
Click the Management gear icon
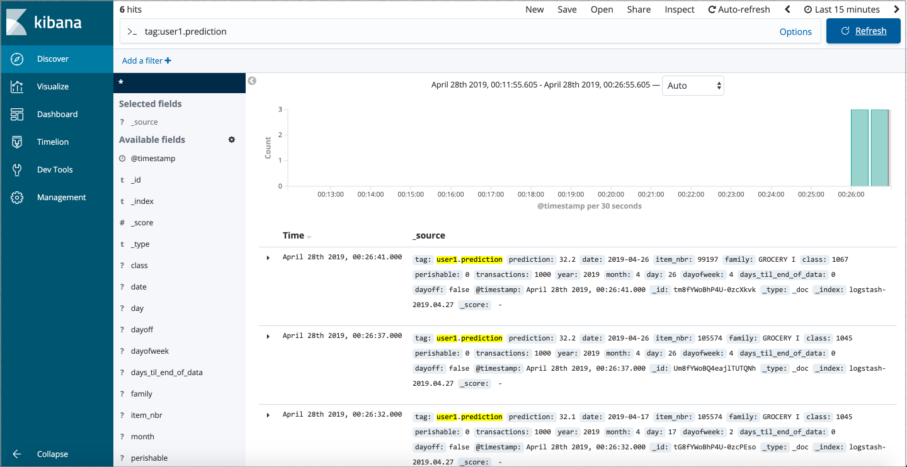tap(17, 198)
